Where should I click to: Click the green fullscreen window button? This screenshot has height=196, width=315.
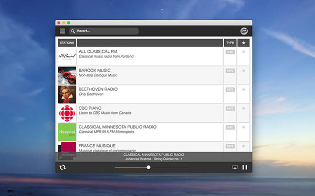68,23
